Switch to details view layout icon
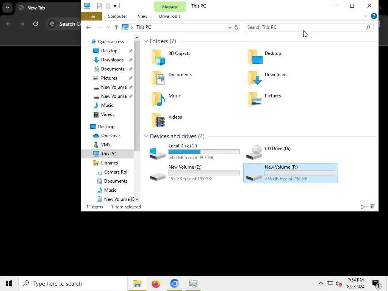 click(364, 207)
